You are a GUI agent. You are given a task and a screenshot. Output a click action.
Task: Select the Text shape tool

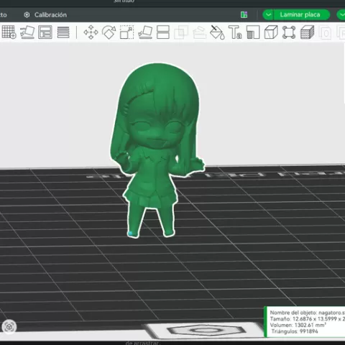point(235,32)
